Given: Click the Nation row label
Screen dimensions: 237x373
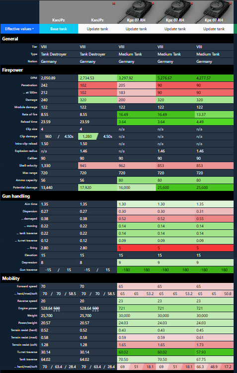Looking at the screenshot, I should (33, 61).
